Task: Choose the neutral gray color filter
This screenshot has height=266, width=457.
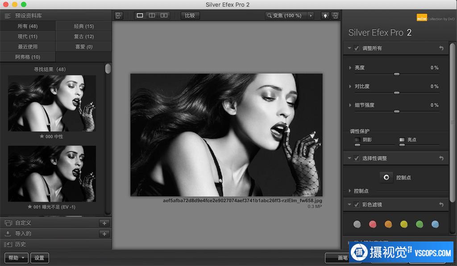Action: [357, 224]
